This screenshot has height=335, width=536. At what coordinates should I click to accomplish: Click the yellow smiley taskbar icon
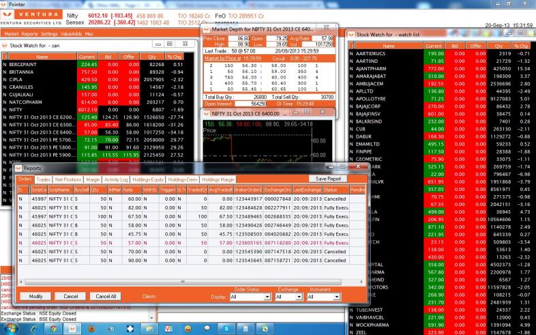188,329
